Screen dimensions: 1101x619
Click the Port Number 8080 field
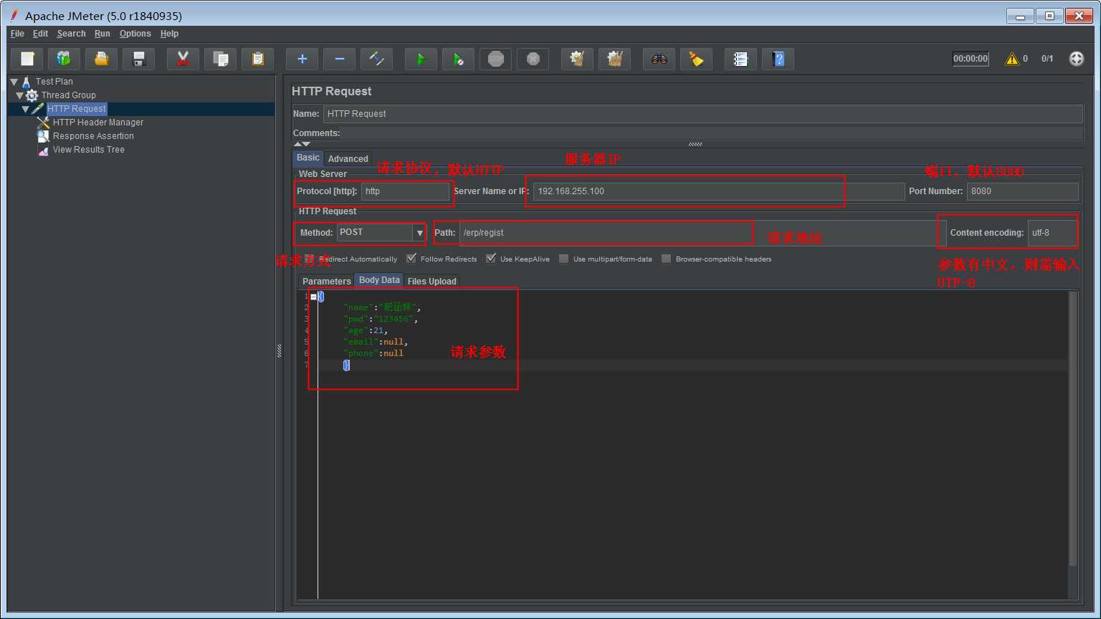coord(1022,191)
